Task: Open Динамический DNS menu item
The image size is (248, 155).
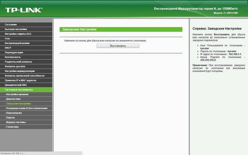Action: pos(26,85)
